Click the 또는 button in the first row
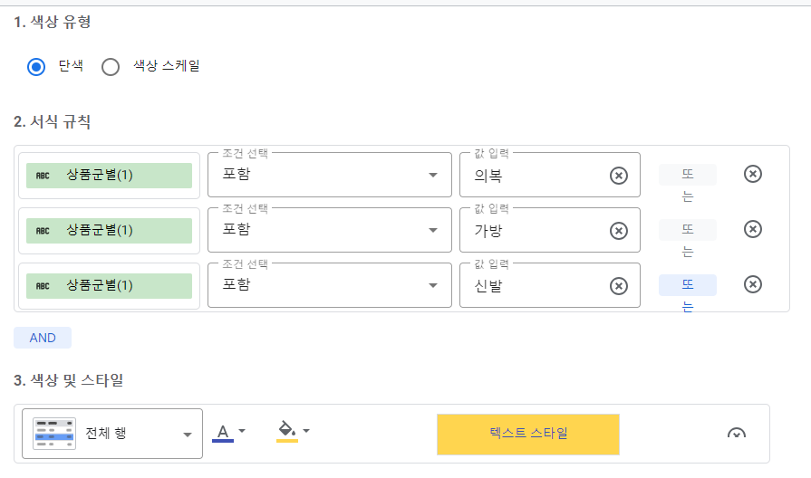Viewport: 811px width, 478px height. pos(687,175)
